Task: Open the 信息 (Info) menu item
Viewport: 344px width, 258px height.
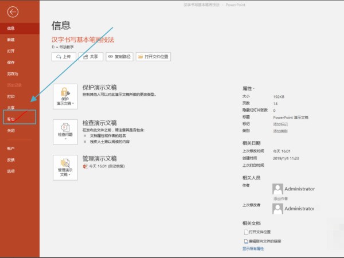Action: (19, 28)
